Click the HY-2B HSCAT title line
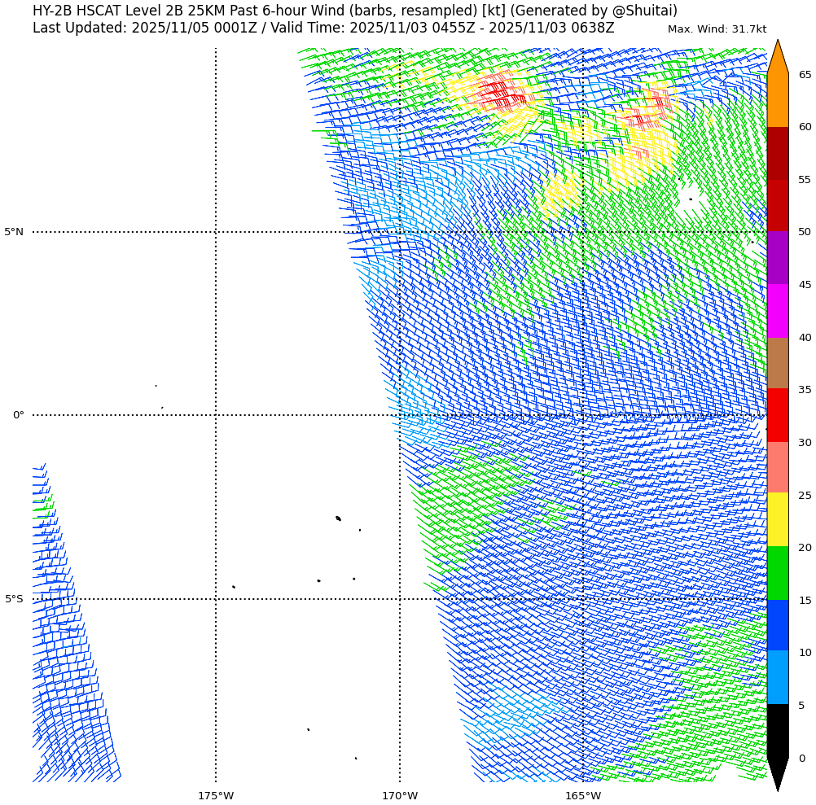 tap(354, 11)
